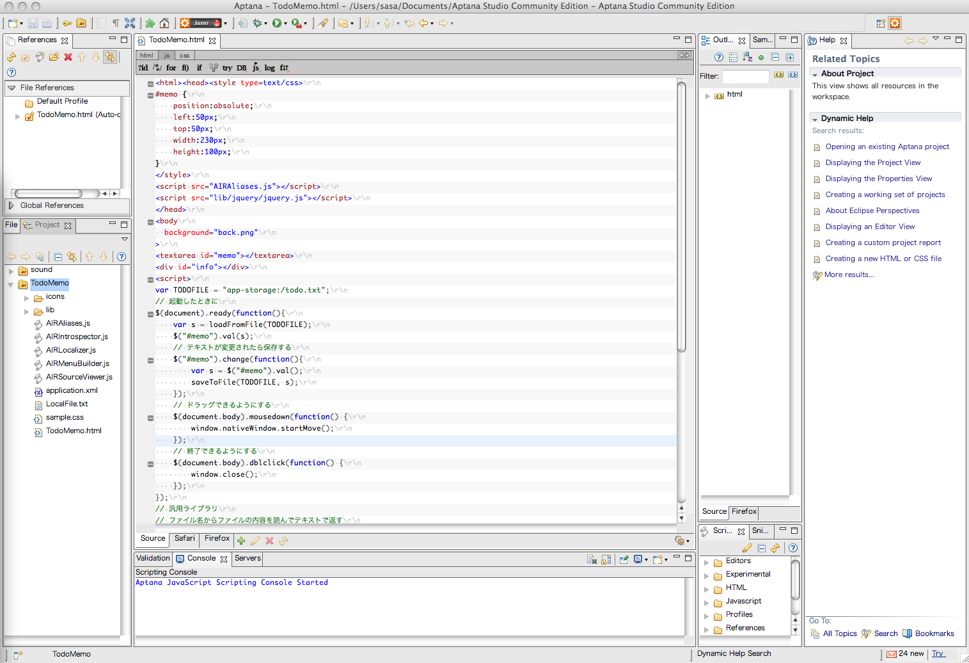Image resolution: width=969 pixels, height=663 pixels.
Task: Switch to the Safari preview tab
Action: 184,538
